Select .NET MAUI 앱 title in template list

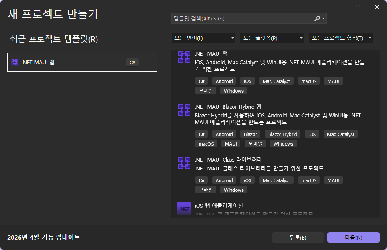211,53
